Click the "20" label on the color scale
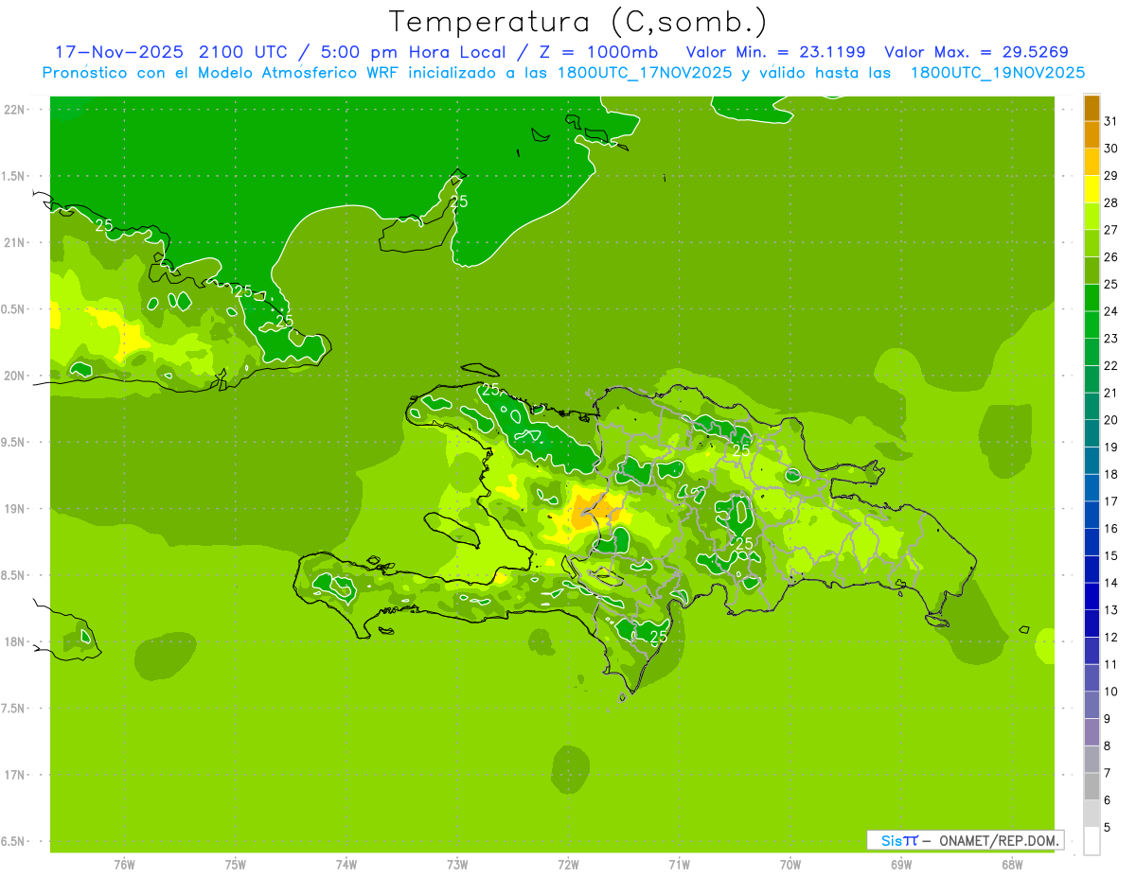Screen dimensions: 1136x877 tap(1111, 420)
